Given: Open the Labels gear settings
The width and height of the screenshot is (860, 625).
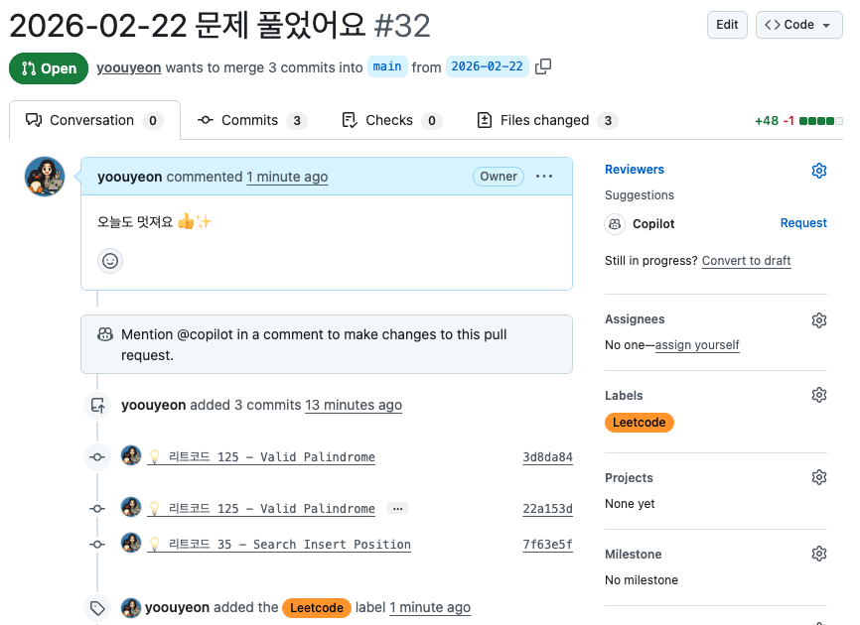Looking at the screenshot, I should pos(819,396).
